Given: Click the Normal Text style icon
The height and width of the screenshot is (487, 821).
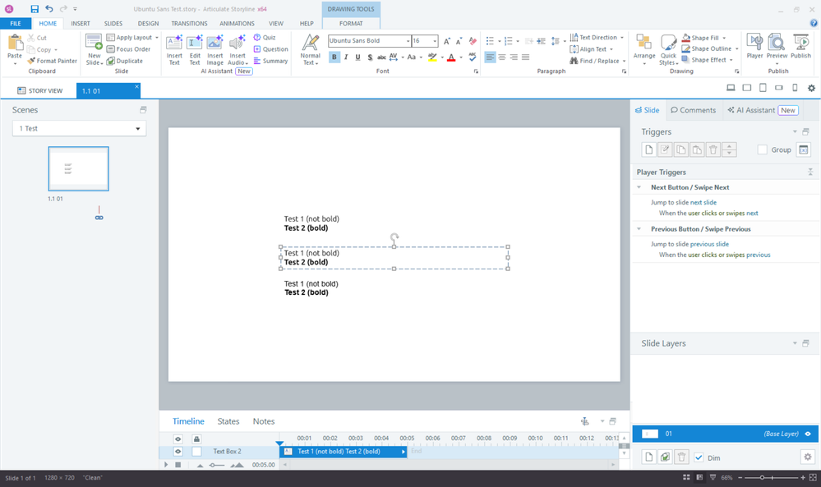Looking at the screenshot, I should coord(310,43).
